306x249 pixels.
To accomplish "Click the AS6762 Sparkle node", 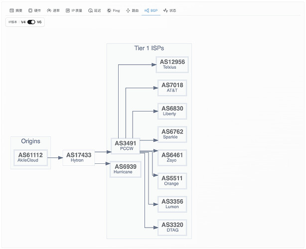I will (172, 134).
